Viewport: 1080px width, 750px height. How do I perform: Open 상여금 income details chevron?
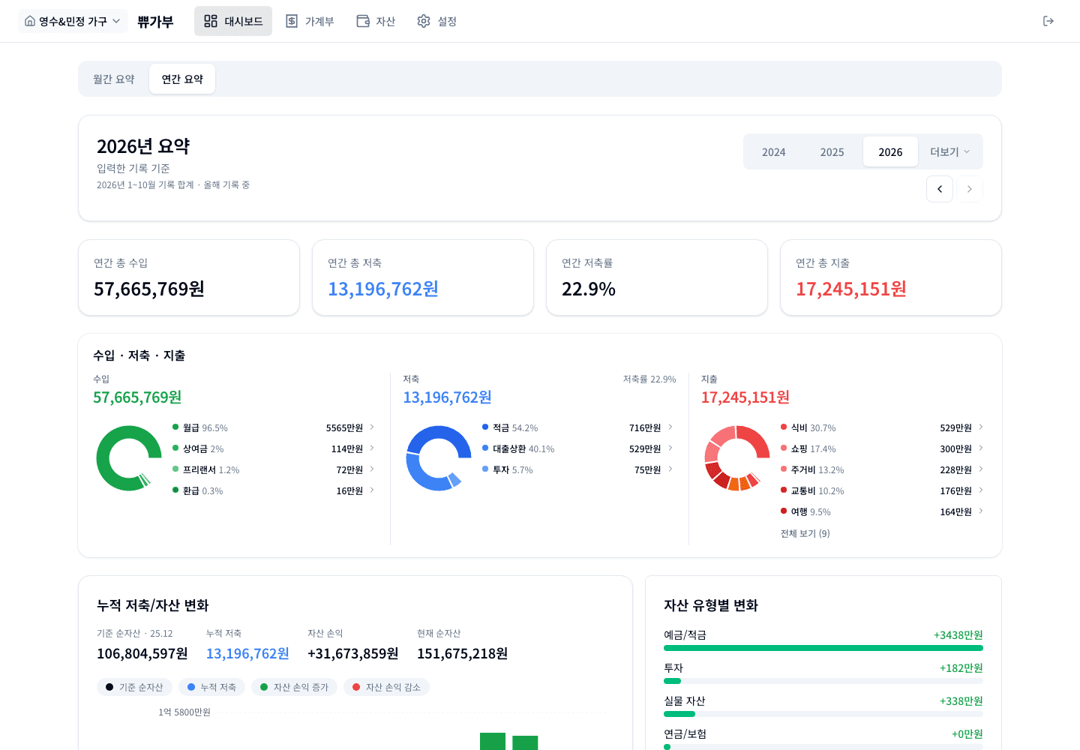pos(372,448)
